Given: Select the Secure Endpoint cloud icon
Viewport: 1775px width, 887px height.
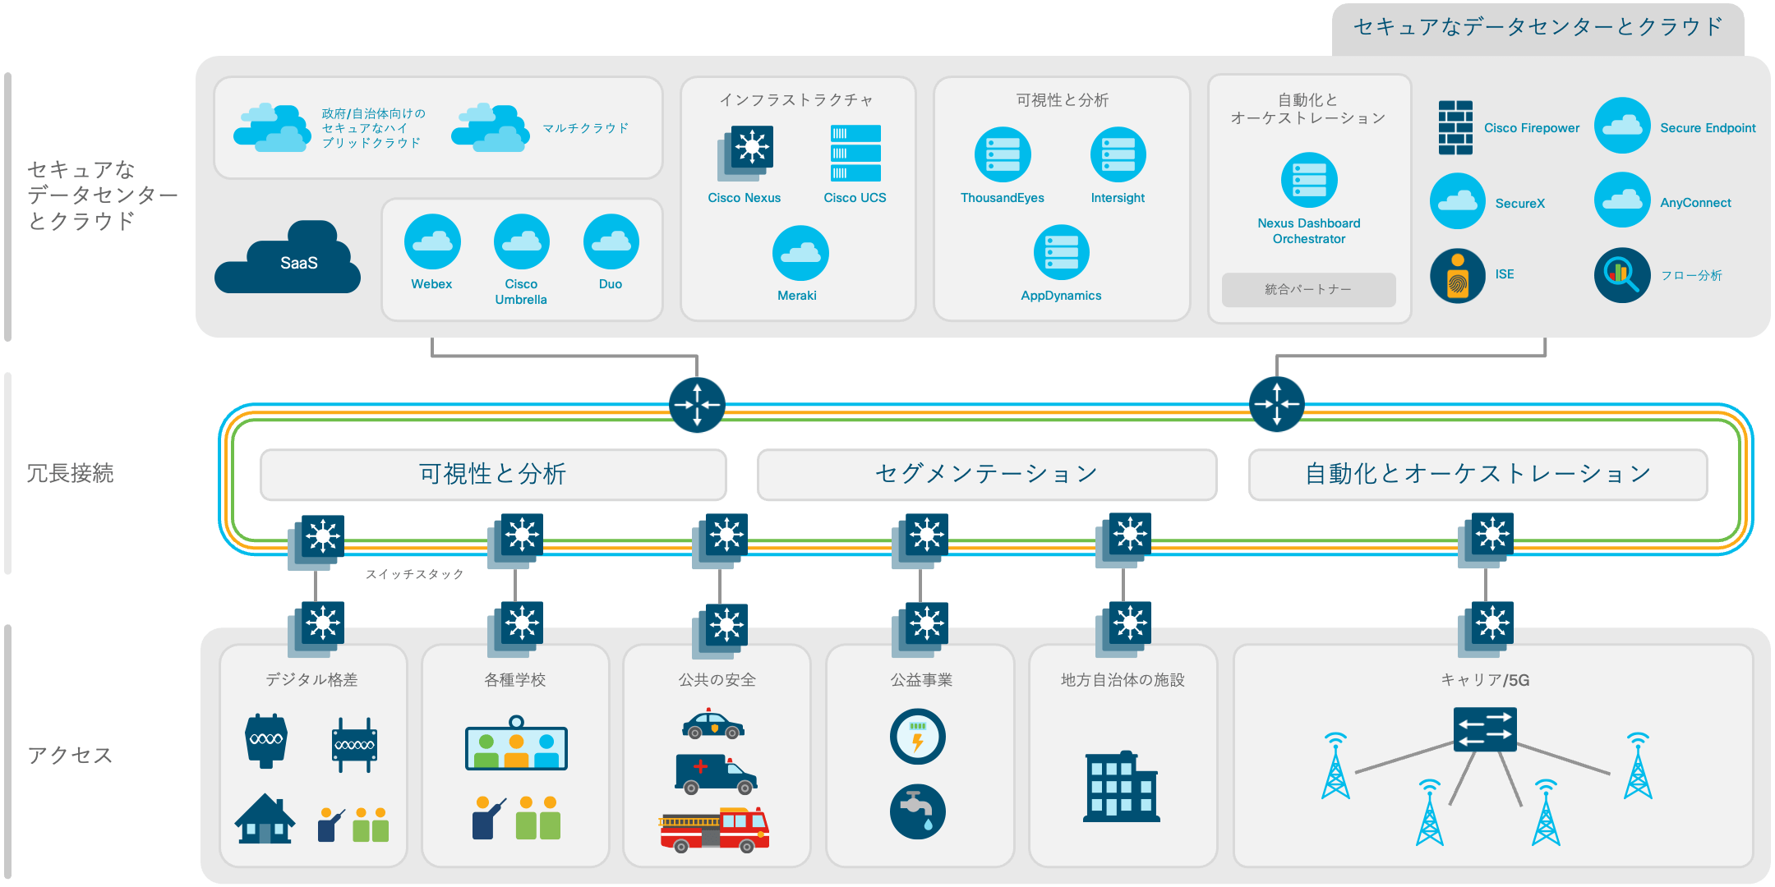Looking at the screenshot, I should coord(1622,126).
